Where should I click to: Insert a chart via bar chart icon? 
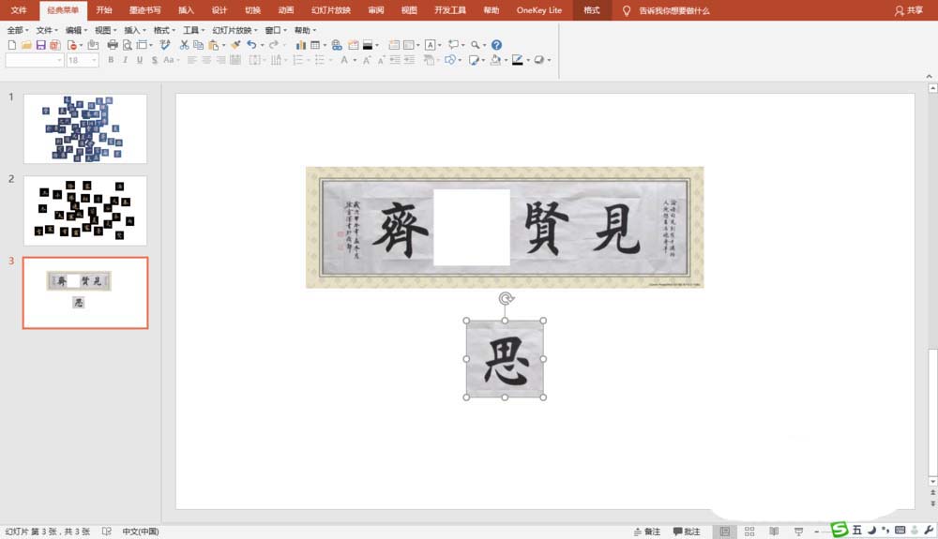[301, 45]
